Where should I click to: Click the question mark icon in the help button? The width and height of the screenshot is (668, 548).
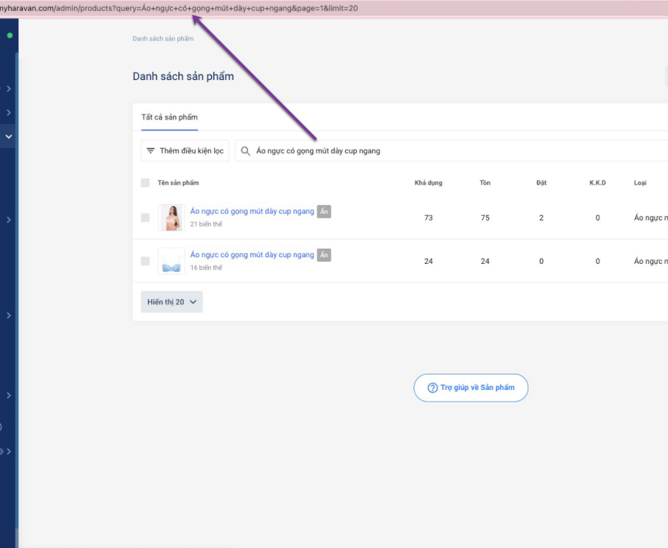pos(432,388)
